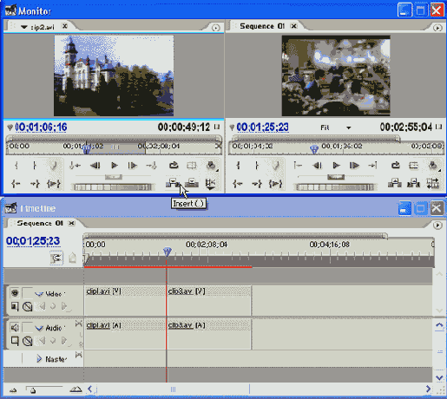This screenshot has height=399, width=447.
Task: Select the Sequence 01 tab in Timeline
Action: pyautogui.click(x=40, y=223)
